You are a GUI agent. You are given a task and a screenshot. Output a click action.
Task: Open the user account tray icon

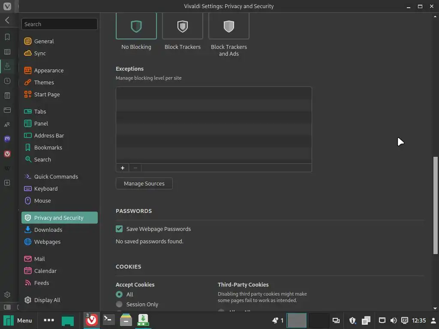[433, 320]
